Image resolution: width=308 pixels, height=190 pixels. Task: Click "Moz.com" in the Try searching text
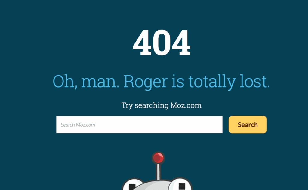point(186,105)
